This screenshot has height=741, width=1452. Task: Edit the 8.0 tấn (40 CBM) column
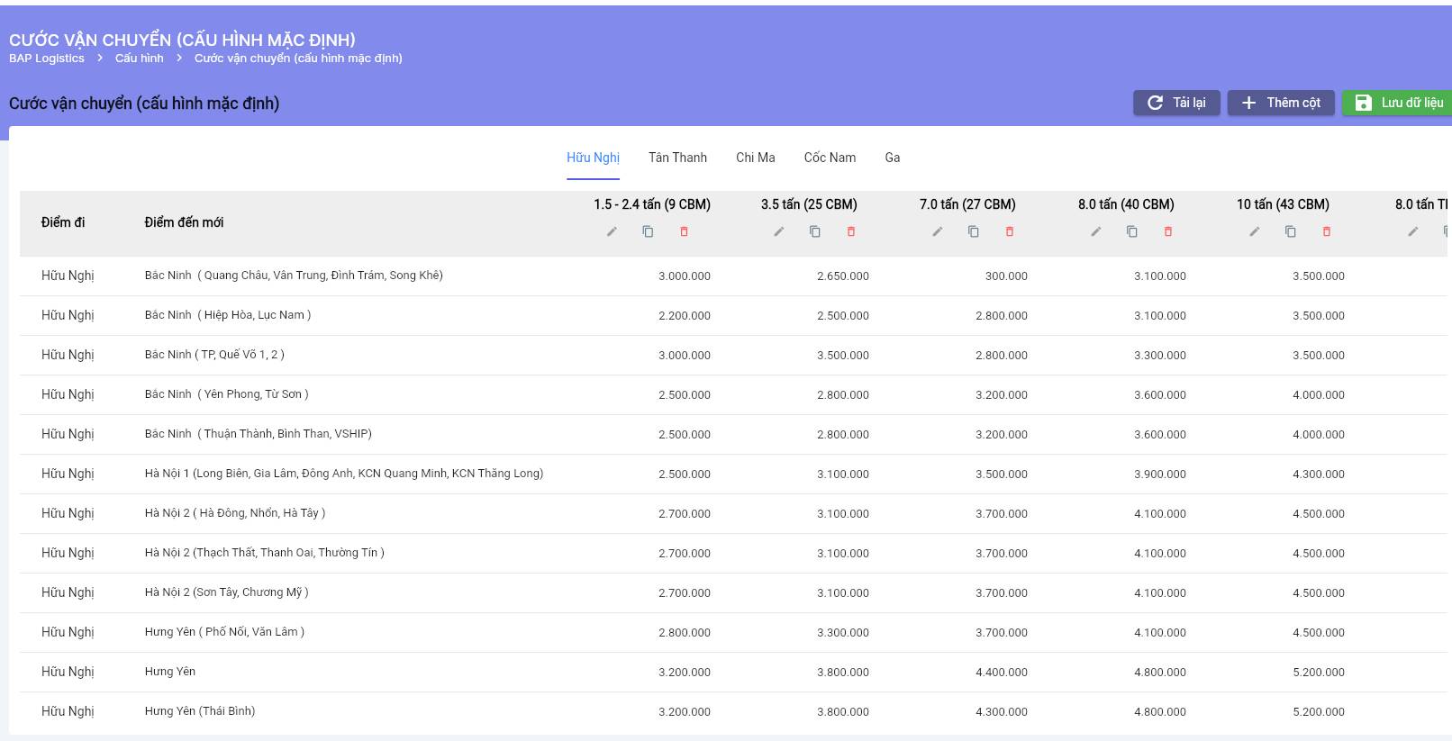[x=1096, y=231]
